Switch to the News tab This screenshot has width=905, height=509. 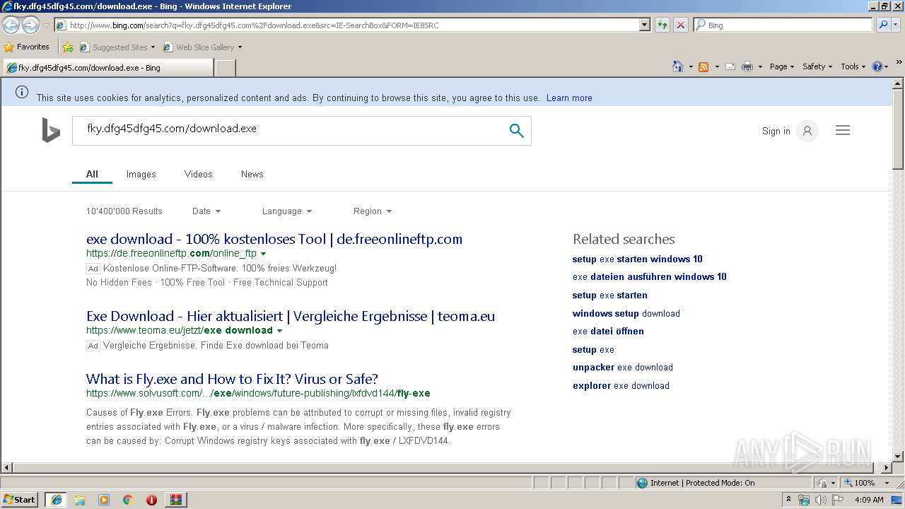[x=252, y=174]
